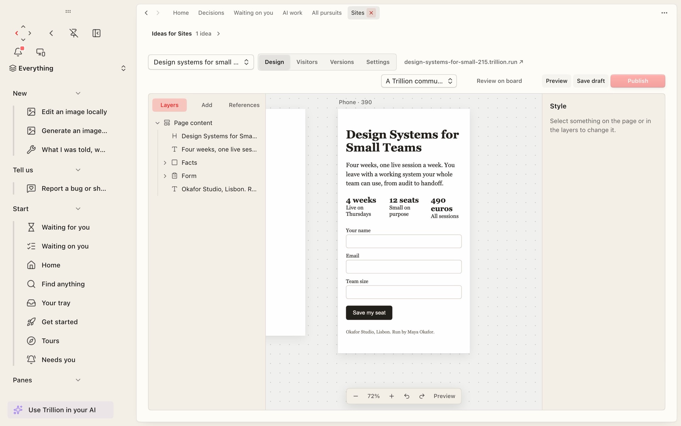Screen dimensions: 681x426
Task: Switch to the Visitors tab
Action: point(307,62)
